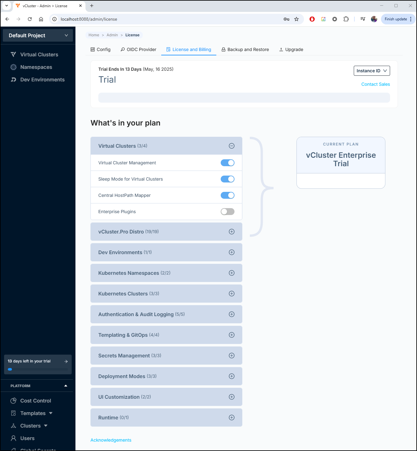Click Contact Sales link
Viewport: 417px width, 451px height.
376,84
